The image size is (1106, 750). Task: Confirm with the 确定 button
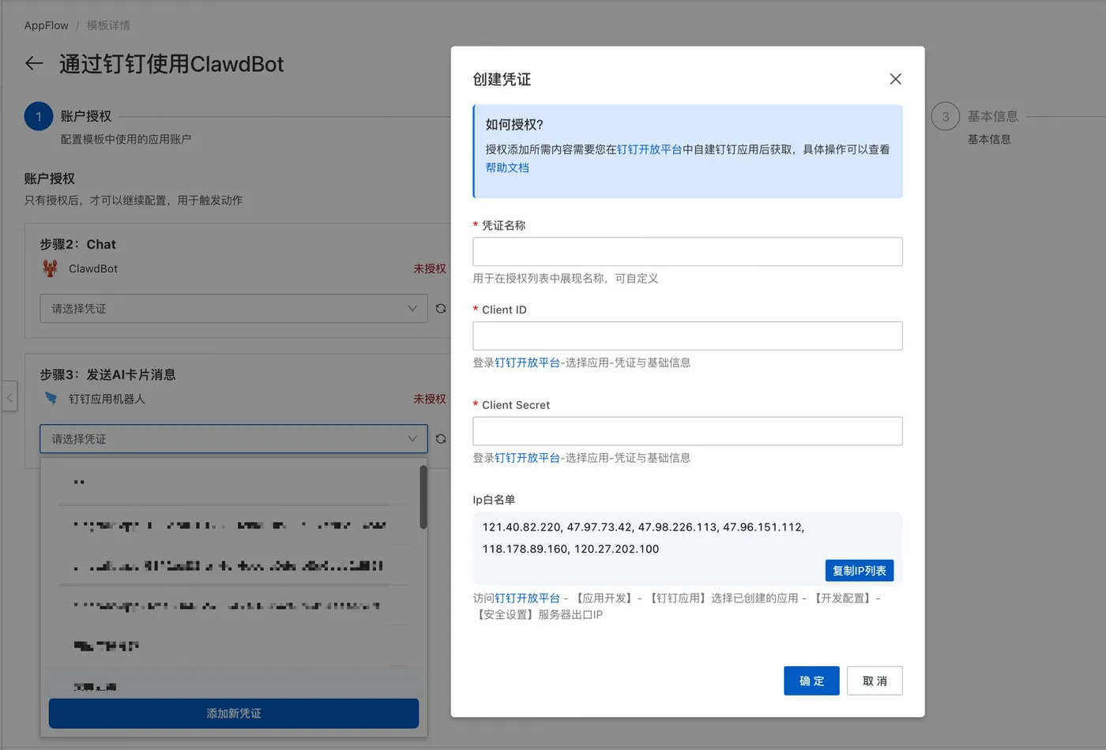click(811, 681)
